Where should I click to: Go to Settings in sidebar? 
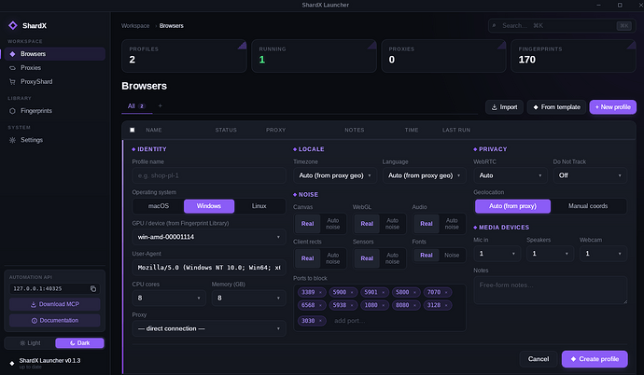pos(54,140)
